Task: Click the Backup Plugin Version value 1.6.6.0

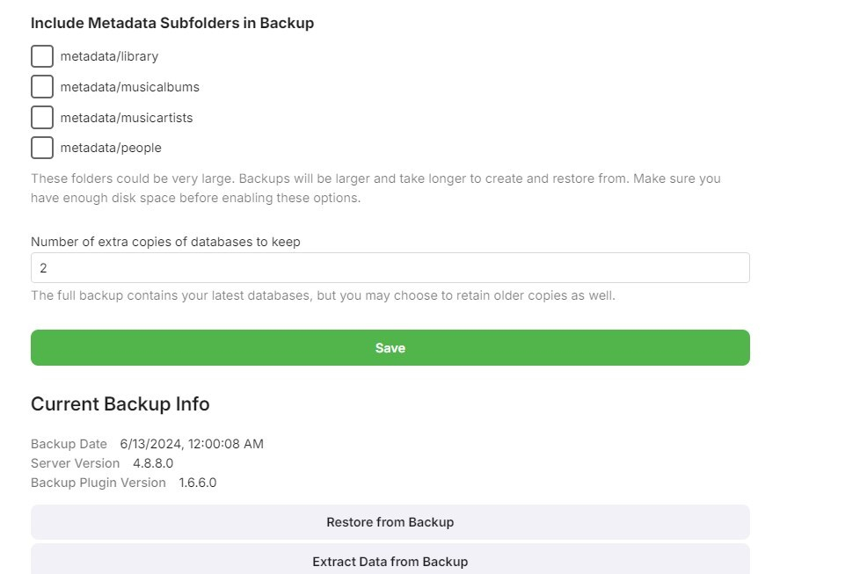Action: [197, 483]
